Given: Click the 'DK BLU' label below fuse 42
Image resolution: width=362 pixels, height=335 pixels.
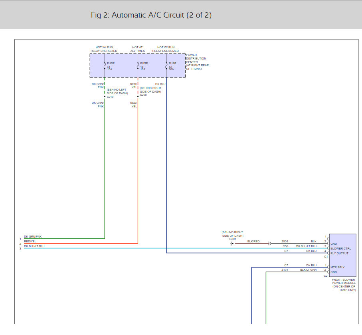Looking at the screenshot, I should [160, 84].
